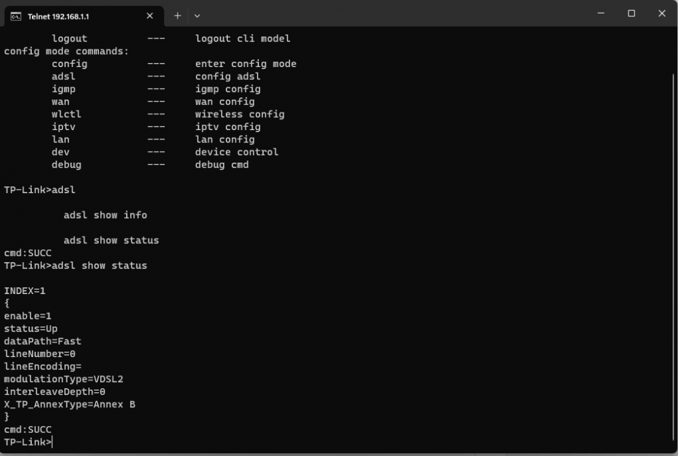
Task: Click the 'device control' description text
Action: pos(237,152)
